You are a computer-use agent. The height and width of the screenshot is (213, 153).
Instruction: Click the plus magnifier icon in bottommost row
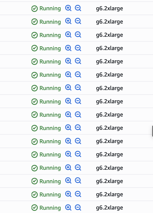pos(68,207)
